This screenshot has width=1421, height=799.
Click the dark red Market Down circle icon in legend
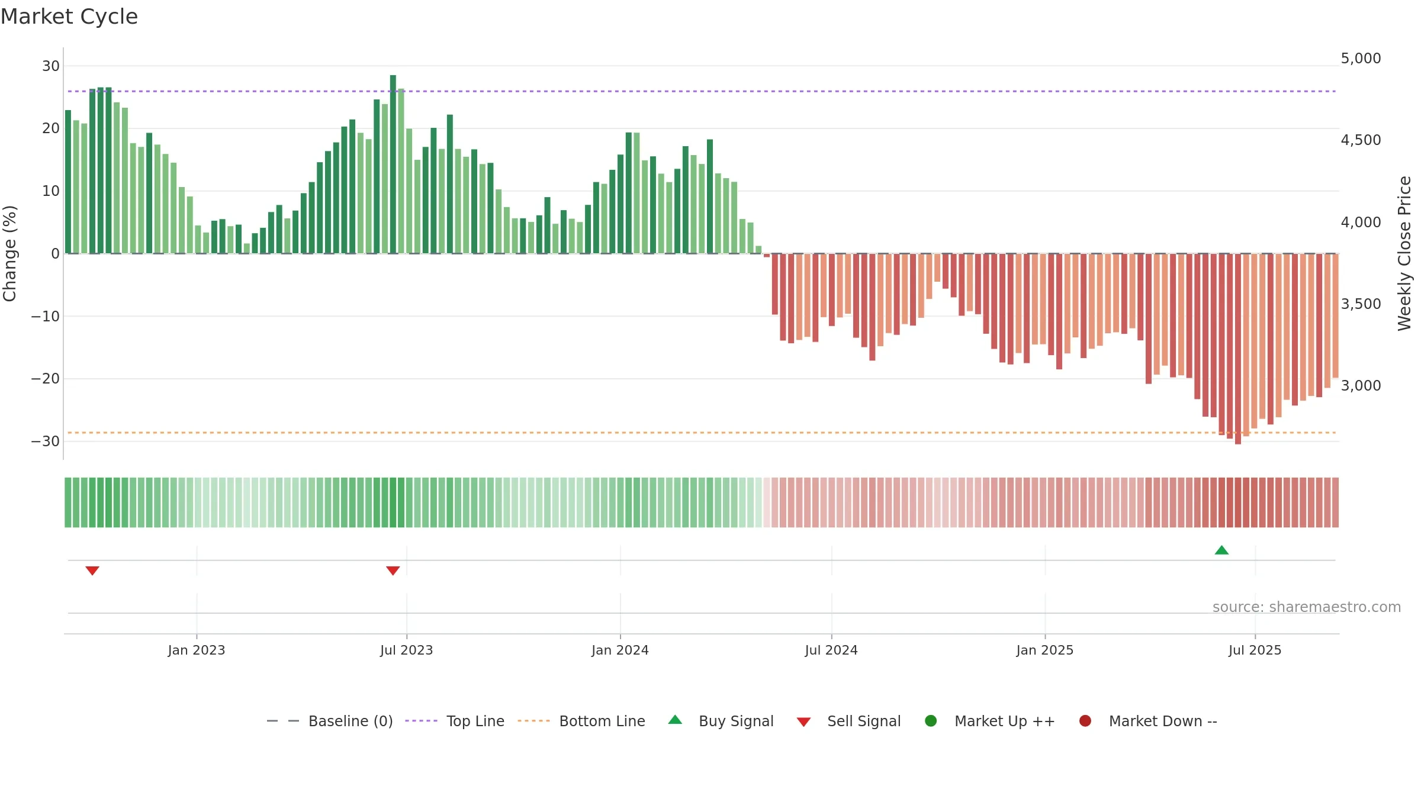1085,721
